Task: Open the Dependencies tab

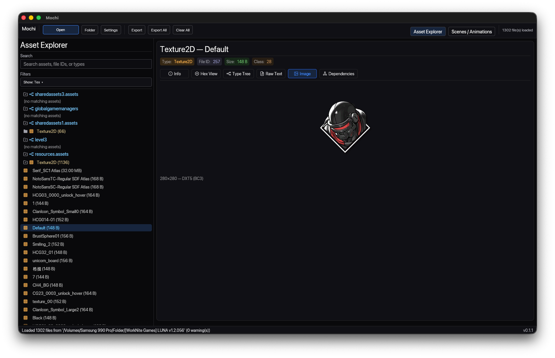Action: tap(339, 74)
